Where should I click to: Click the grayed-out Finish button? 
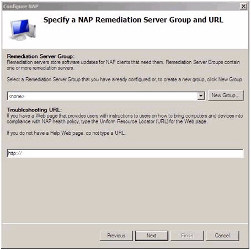[187, 236]
